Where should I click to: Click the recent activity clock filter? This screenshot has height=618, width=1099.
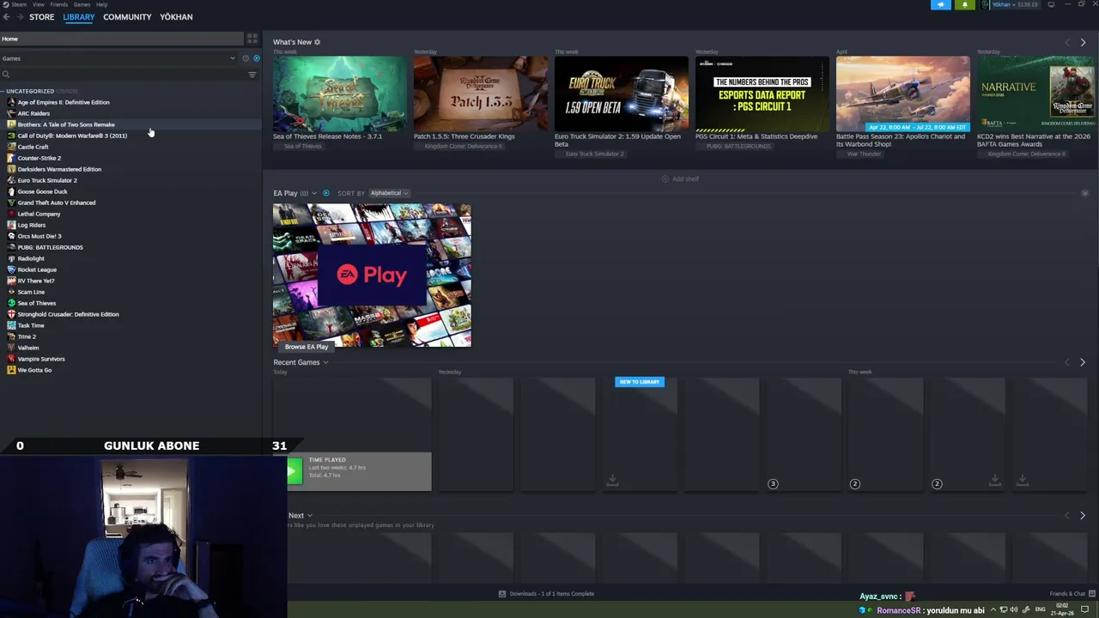pos(245,58)
